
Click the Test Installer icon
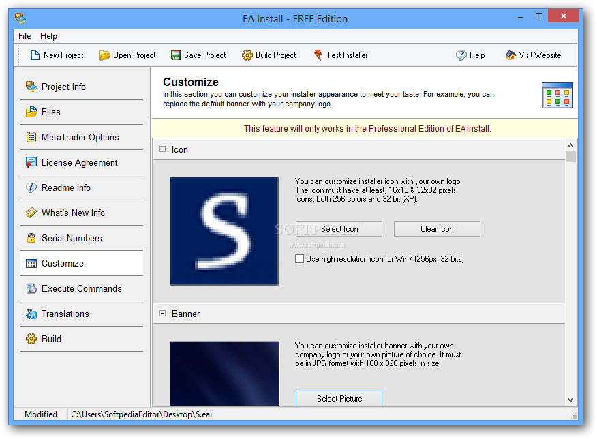tap(318, 55)
